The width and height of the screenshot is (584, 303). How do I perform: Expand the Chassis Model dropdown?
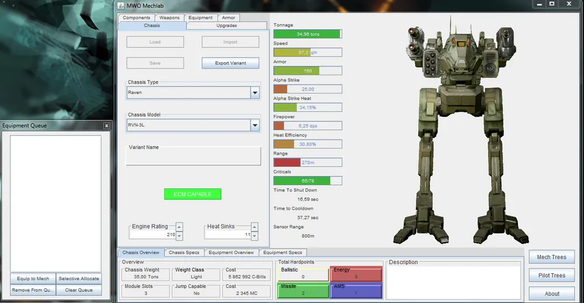(254, 125)
